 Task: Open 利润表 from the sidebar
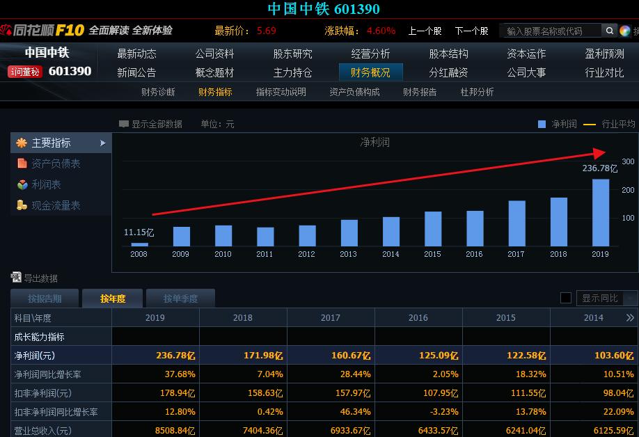tap(46, 184)
